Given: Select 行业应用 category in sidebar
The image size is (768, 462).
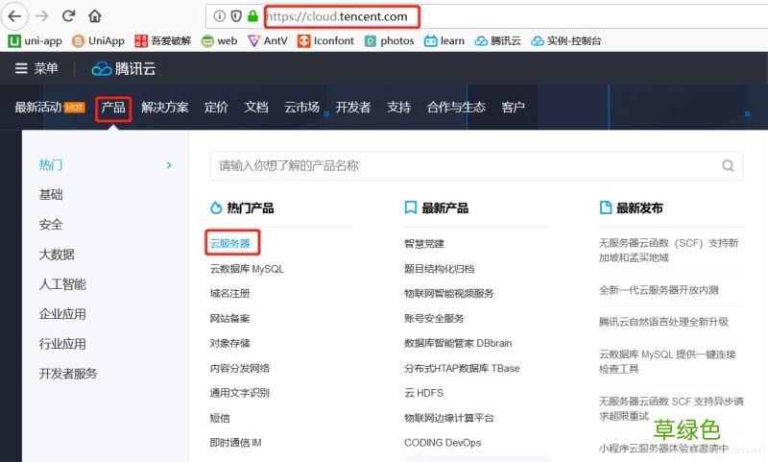Looking at the screenshot, I should (62, 345).
